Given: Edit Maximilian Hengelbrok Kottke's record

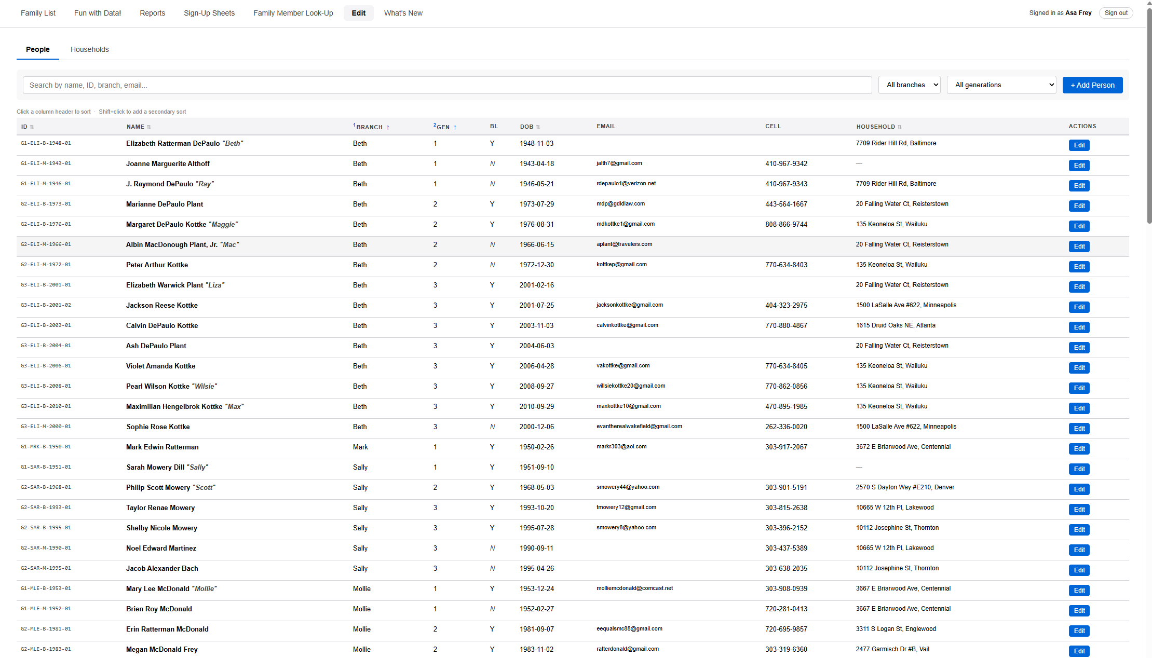Looking at the screenshot, I should click(1079, 408).
